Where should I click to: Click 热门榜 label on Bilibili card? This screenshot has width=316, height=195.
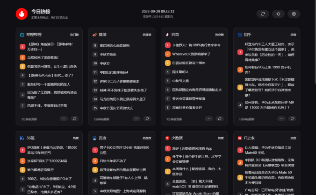74,35
